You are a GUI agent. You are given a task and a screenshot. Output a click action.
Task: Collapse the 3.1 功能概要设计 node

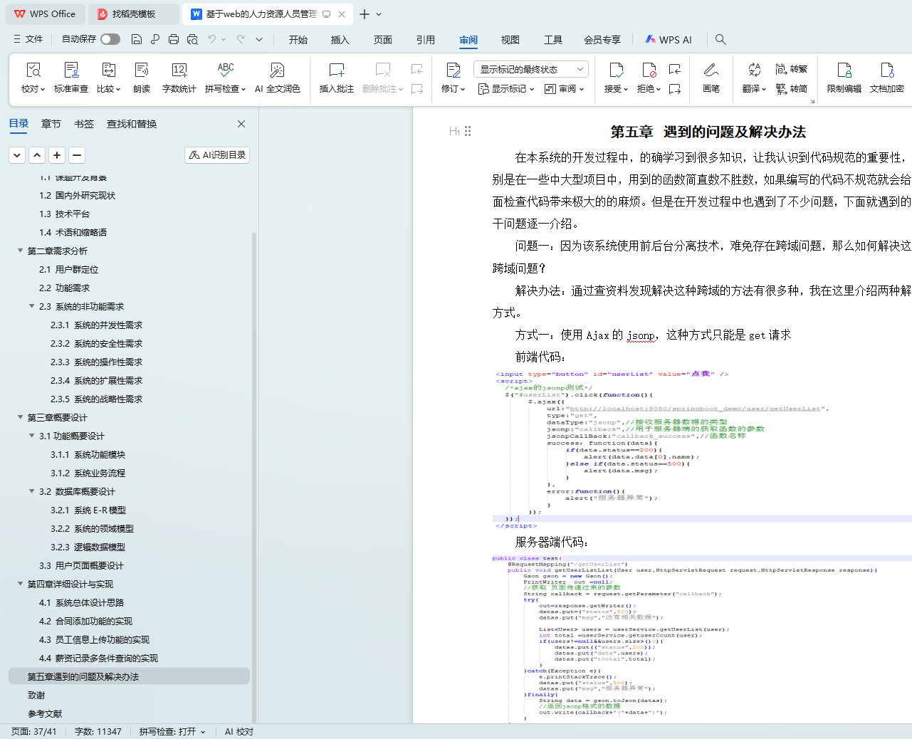click(32, 436)
